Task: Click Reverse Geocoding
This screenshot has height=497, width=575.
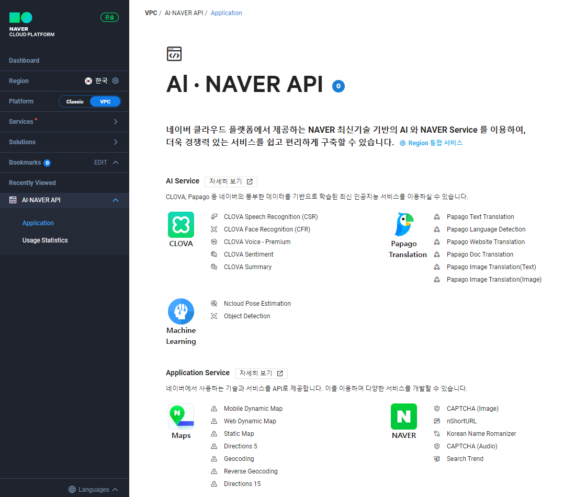Action: (x=251, y=471)
